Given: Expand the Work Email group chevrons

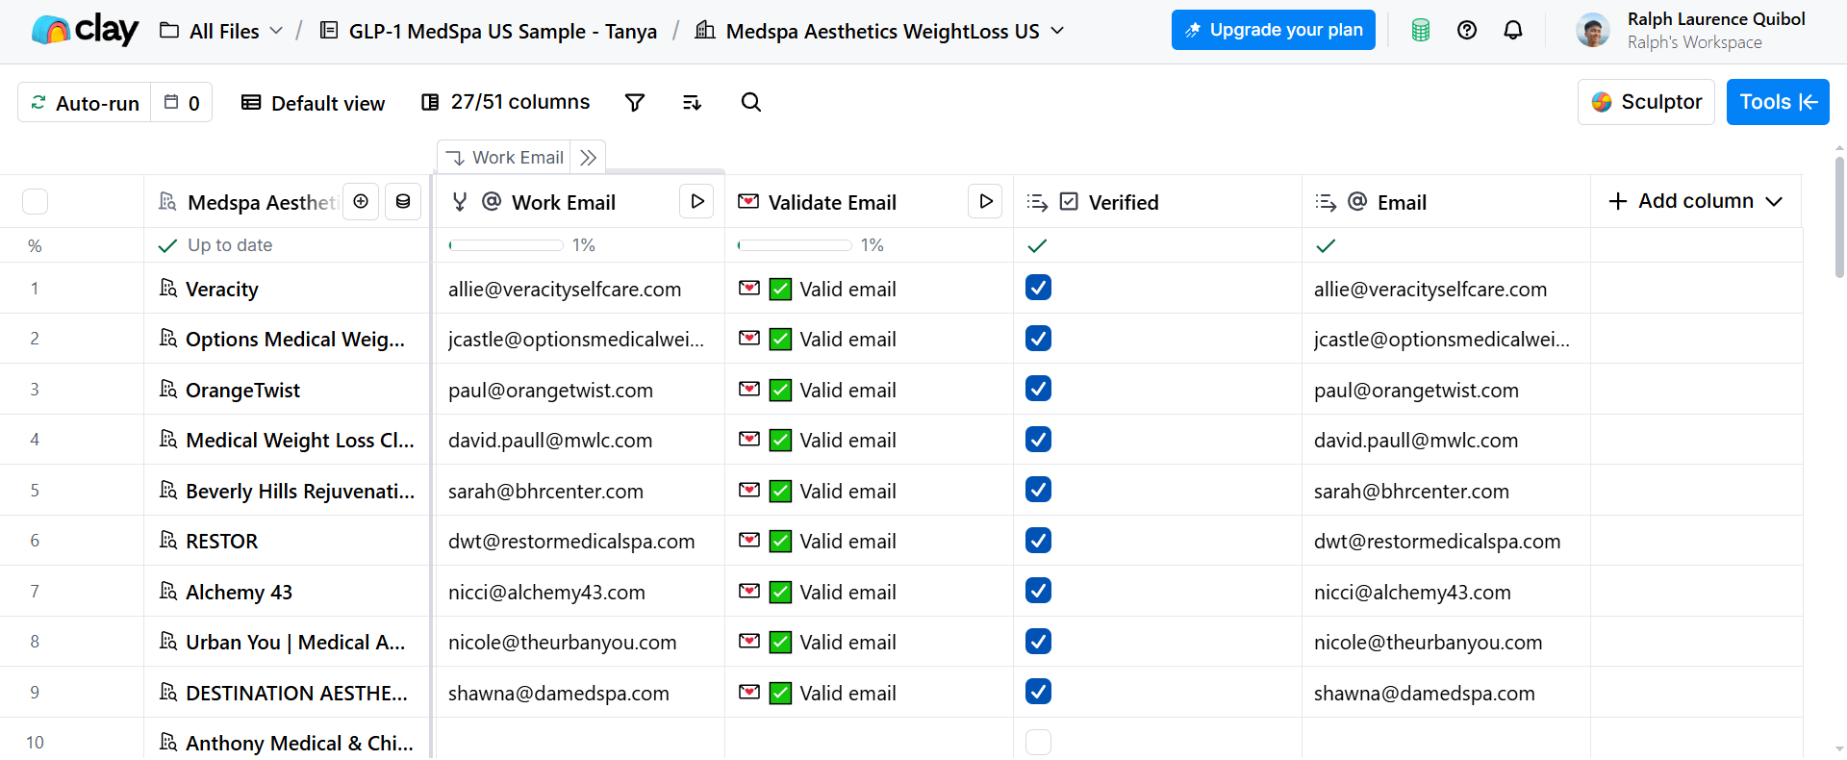Looking at the screenshot, I should pyautogui.click(x=589, y=158).
